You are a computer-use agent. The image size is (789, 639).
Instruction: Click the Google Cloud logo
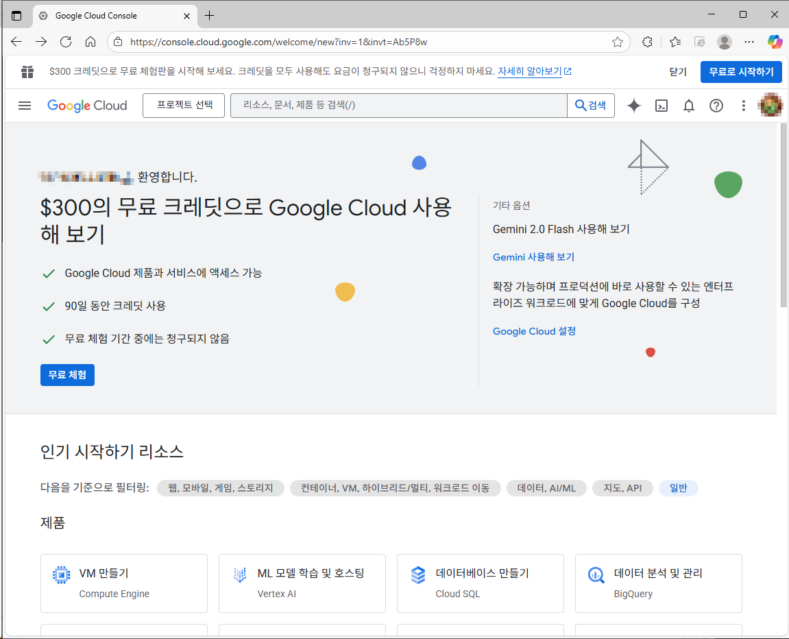click(87, 106)
